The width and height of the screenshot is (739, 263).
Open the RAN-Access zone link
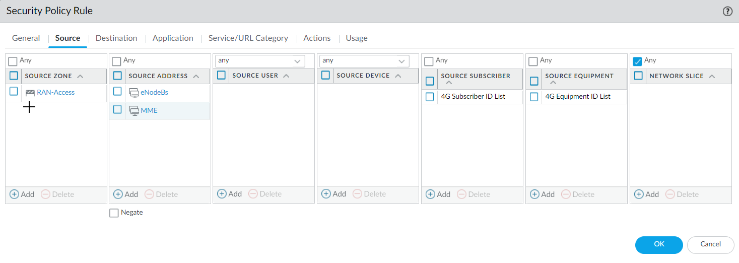[55, 93]
